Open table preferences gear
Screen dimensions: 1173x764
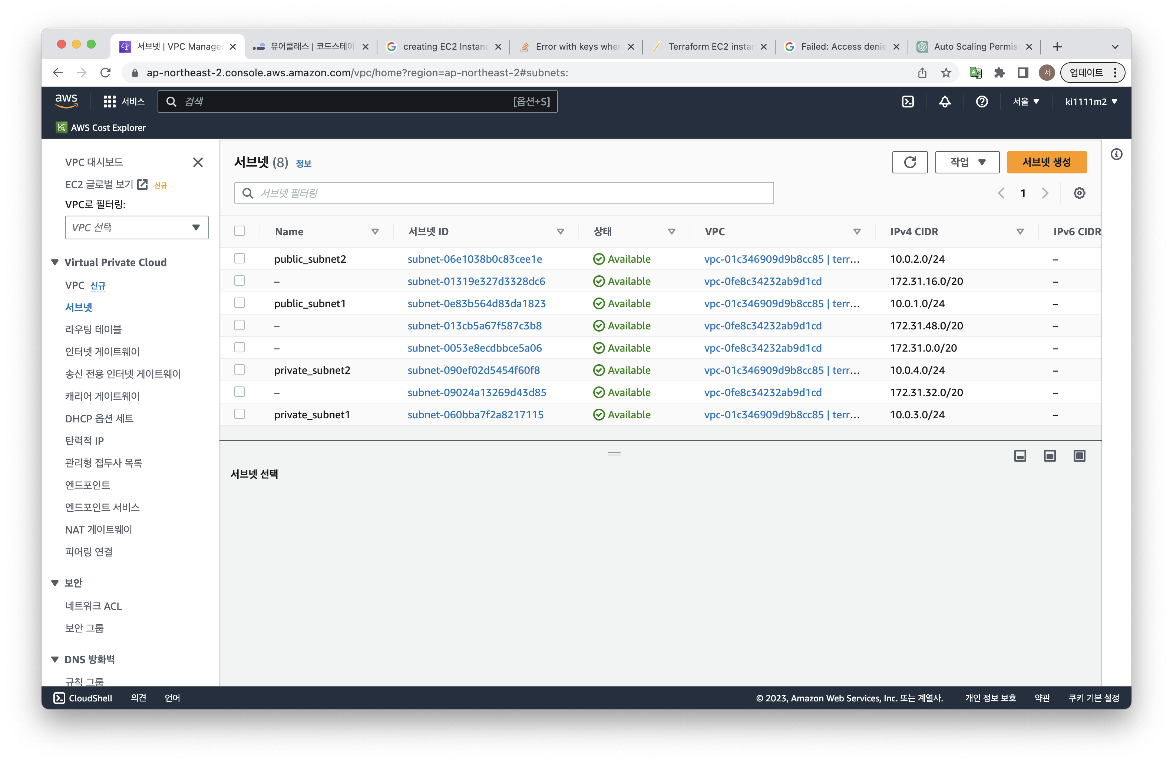pyautogui.click(x=1079, y=193)
